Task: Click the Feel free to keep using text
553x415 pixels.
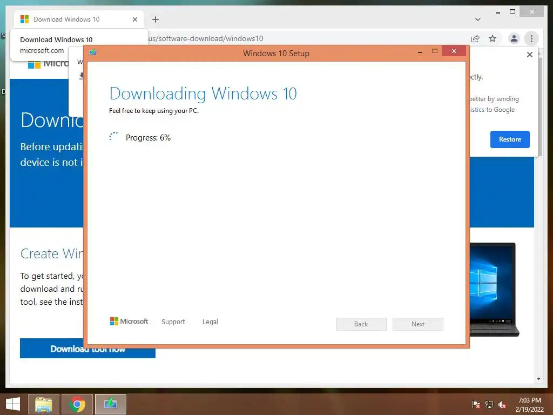Action: [154, 111]
